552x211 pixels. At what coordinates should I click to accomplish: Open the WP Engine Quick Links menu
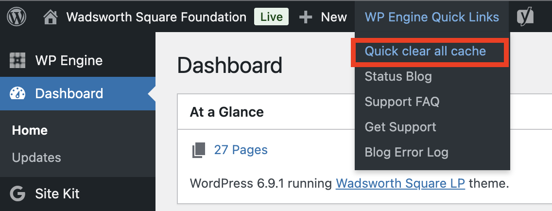[x=431, y=18]
